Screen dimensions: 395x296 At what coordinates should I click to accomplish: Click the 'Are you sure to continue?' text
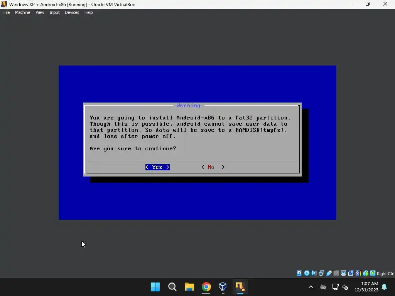133,148
